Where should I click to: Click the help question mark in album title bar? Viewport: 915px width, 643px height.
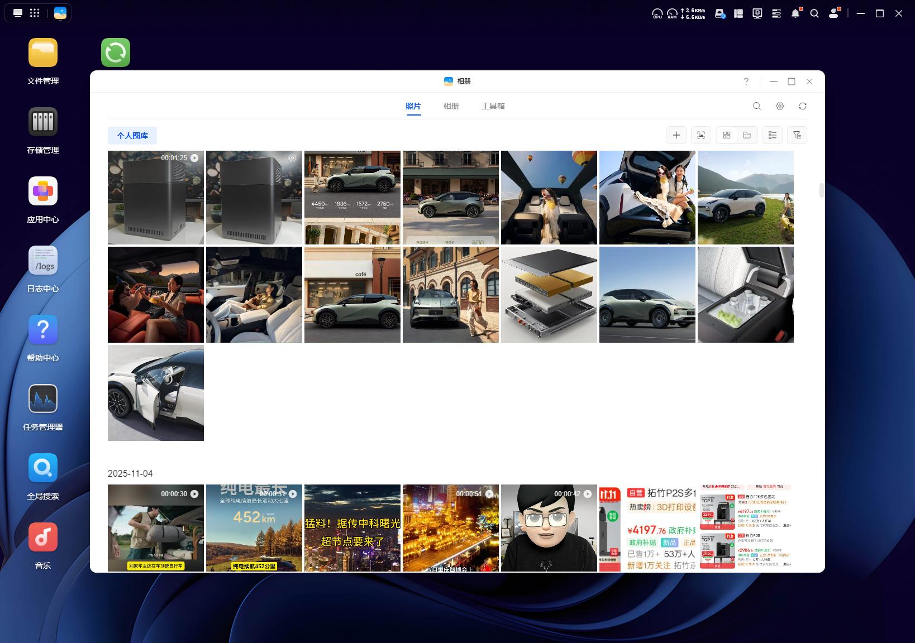(746, 81)
